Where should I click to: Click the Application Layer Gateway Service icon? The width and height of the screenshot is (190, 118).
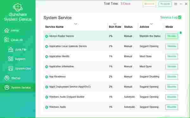tap(47, 46)
